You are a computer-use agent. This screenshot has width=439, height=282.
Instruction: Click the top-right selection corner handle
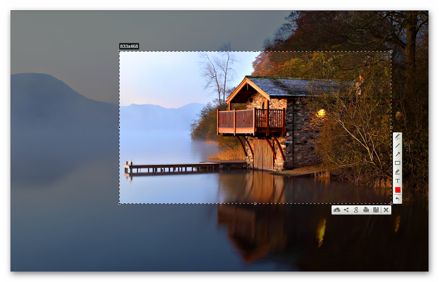pos(391,51)
